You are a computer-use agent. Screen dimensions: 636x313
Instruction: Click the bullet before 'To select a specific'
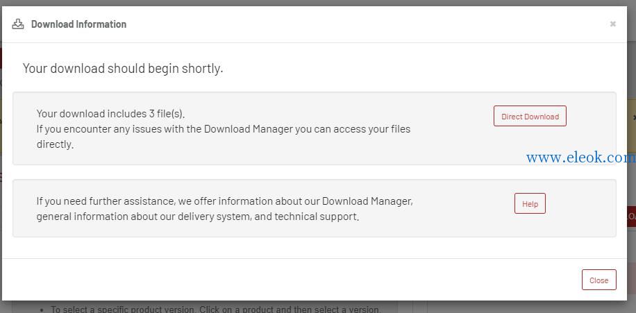pos(42,310)
